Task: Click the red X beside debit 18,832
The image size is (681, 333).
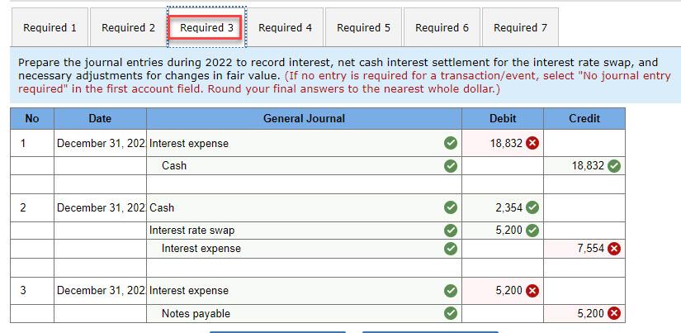Action: [532, 143]
